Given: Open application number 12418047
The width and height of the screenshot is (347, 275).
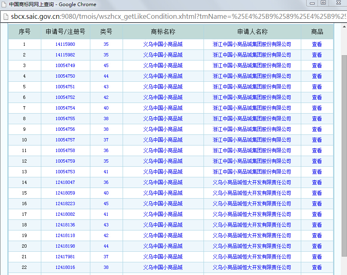Looking at the screenshot, I should 65,182.
